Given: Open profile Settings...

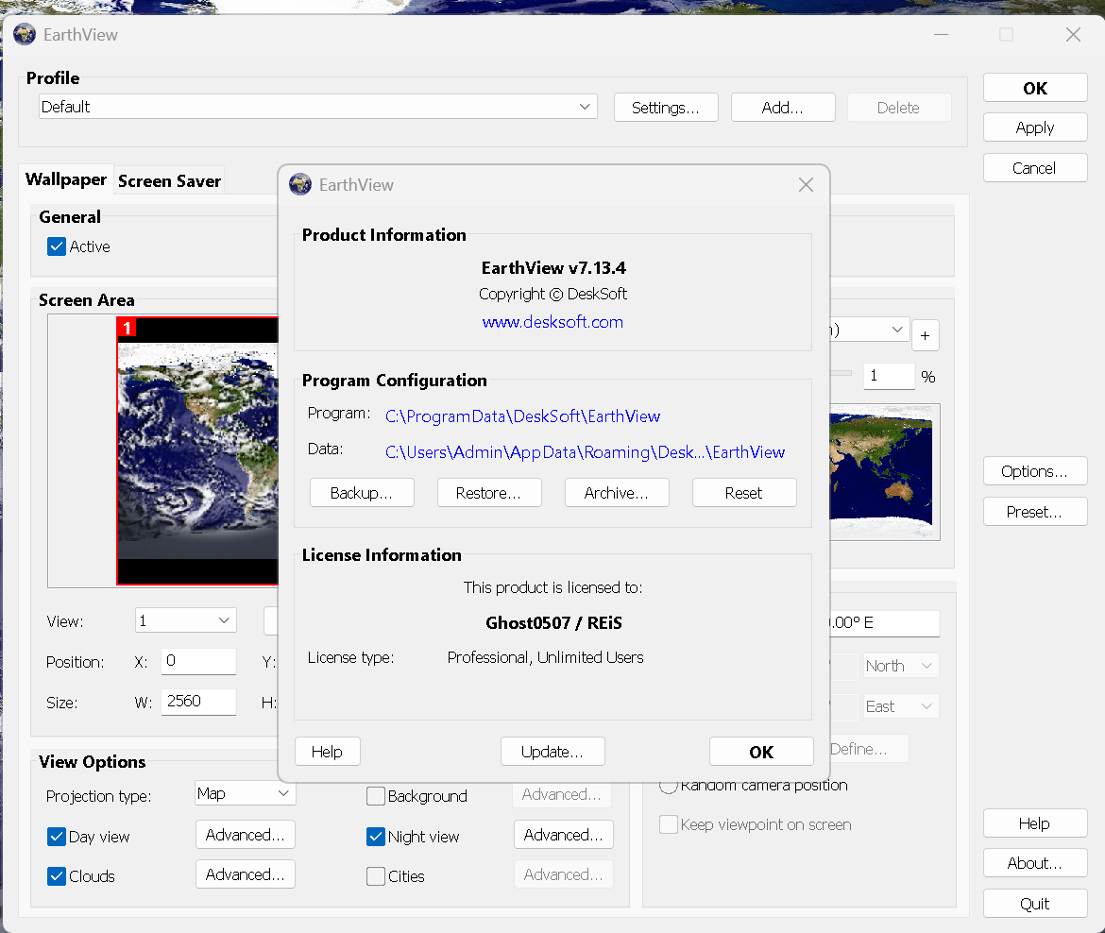Looking at the screenshot, I should click(666, 107).
